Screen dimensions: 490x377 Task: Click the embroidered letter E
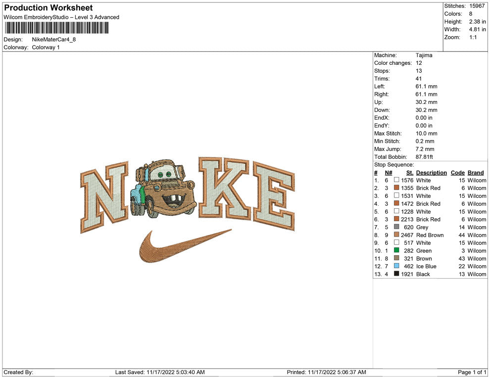click(274, 196)
